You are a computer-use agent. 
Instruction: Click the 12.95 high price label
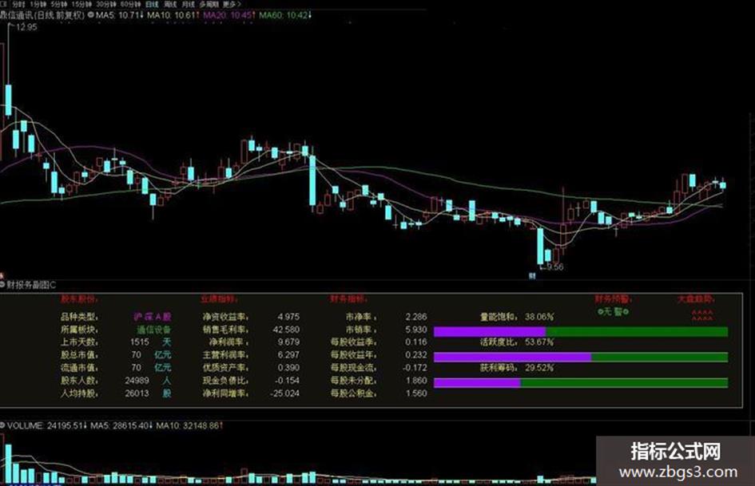(26, 27)
